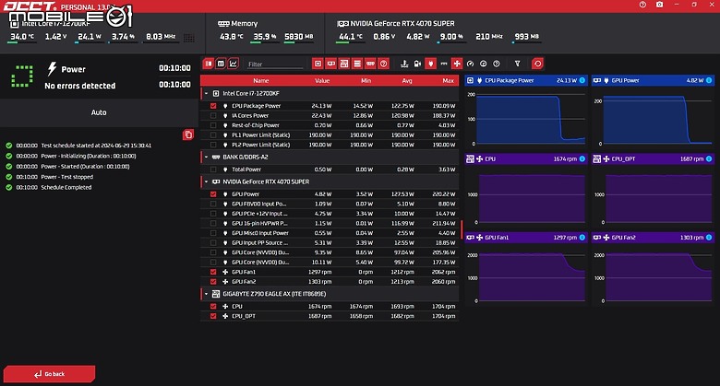Screen dimensions: 720x386
Task: Select log entry 'Power - Test stopped'
Action: pyautogui.click(x=67, y=177)
